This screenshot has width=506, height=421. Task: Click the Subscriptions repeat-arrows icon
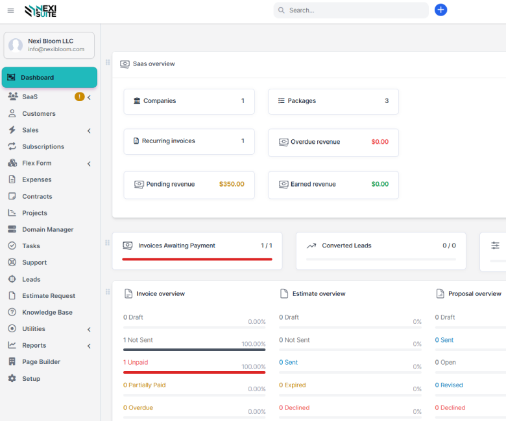(12, 146)
